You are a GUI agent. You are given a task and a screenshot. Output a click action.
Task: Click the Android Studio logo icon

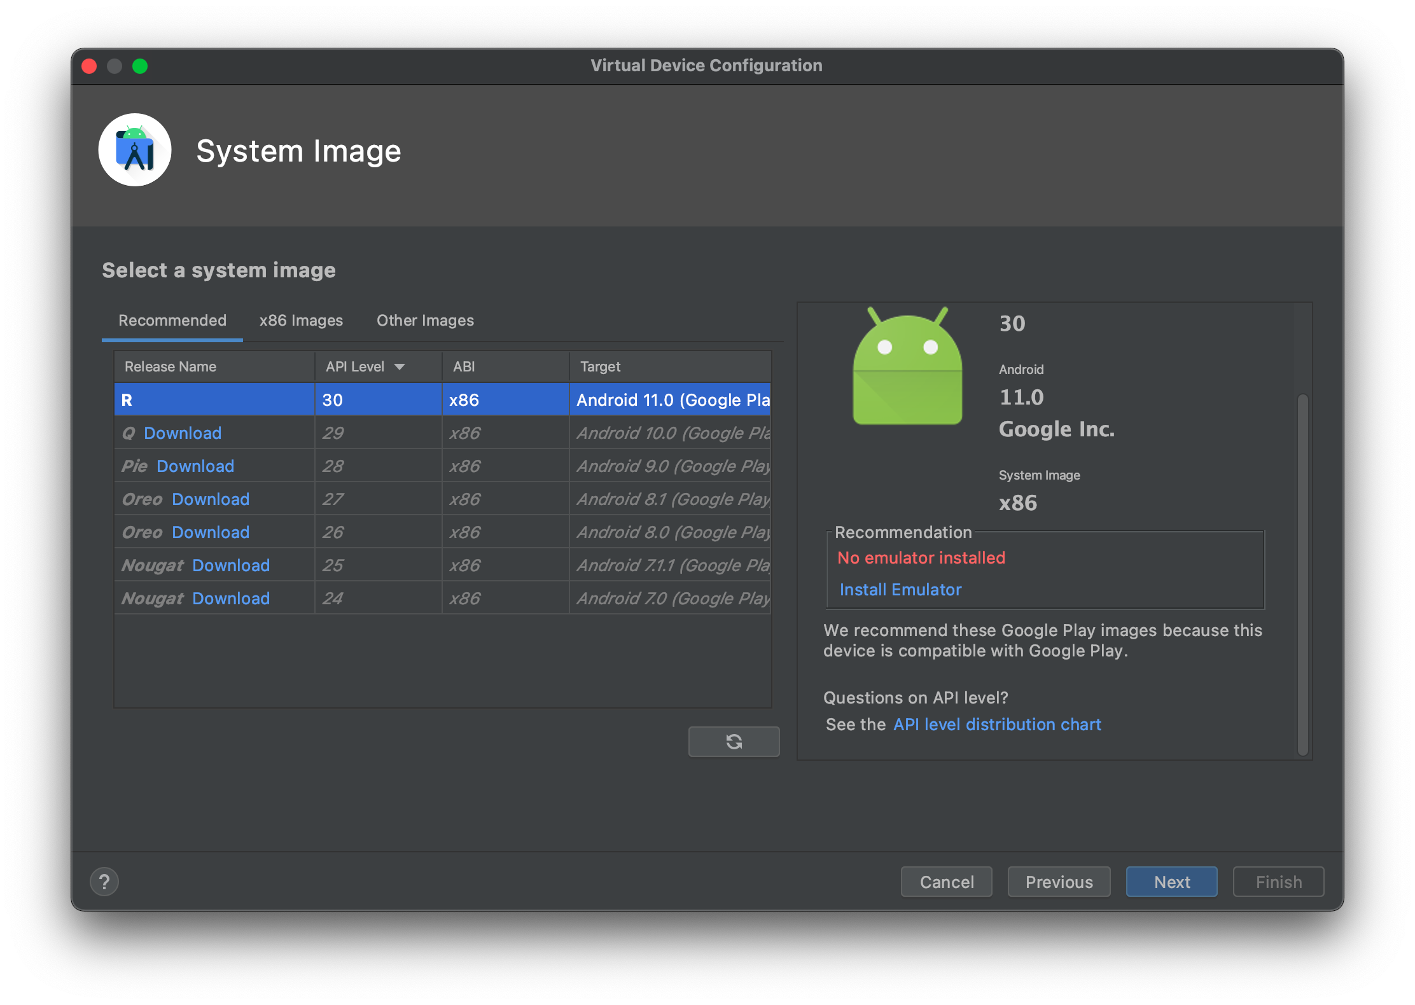(135, 150)
